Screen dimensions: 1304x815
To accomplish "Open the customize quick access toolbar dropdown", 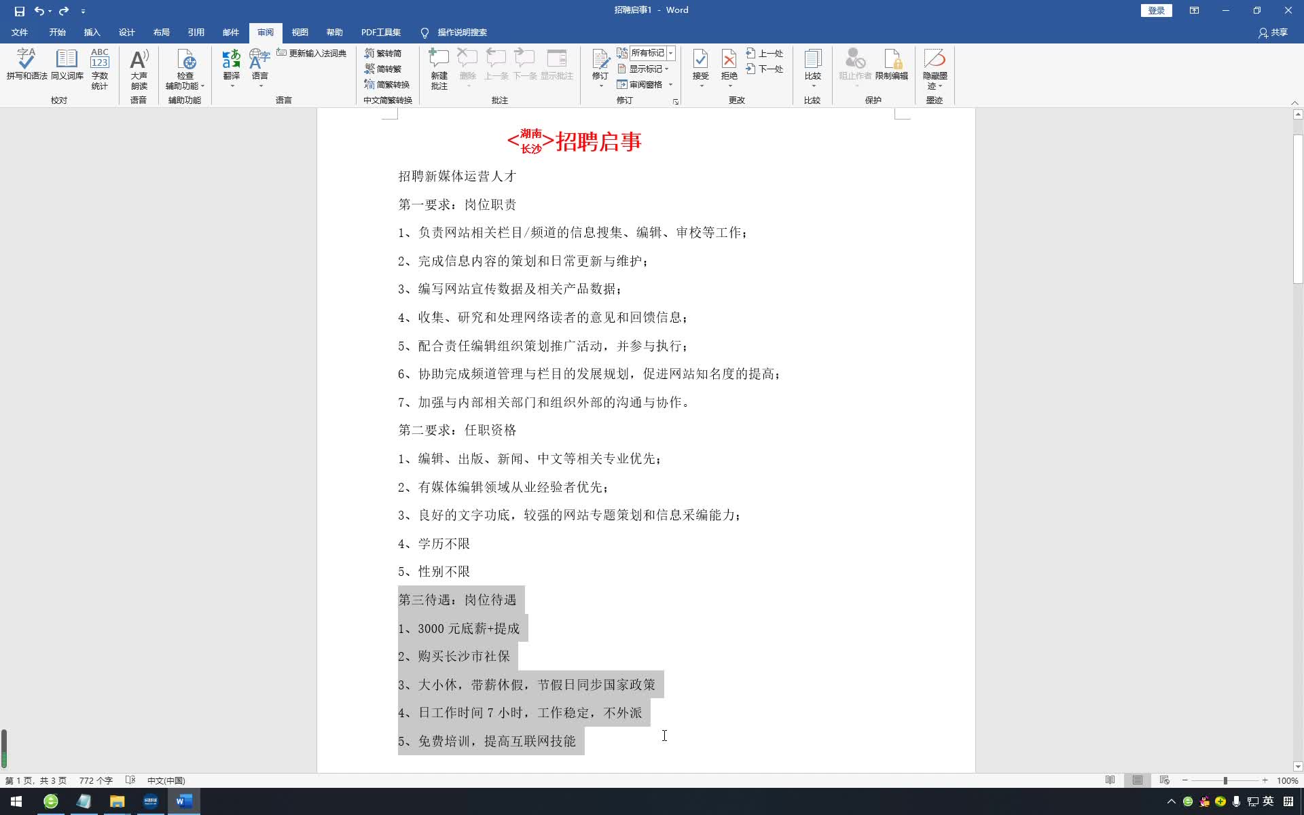I will pyautogui.click(x=83, y=11).
